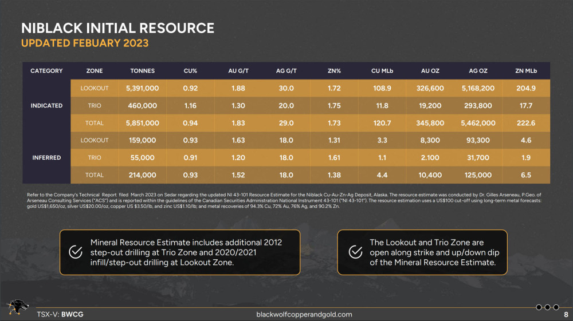Click ZN% value 1.72
This screenshot has width=573, height=321.
coord(334,88)
